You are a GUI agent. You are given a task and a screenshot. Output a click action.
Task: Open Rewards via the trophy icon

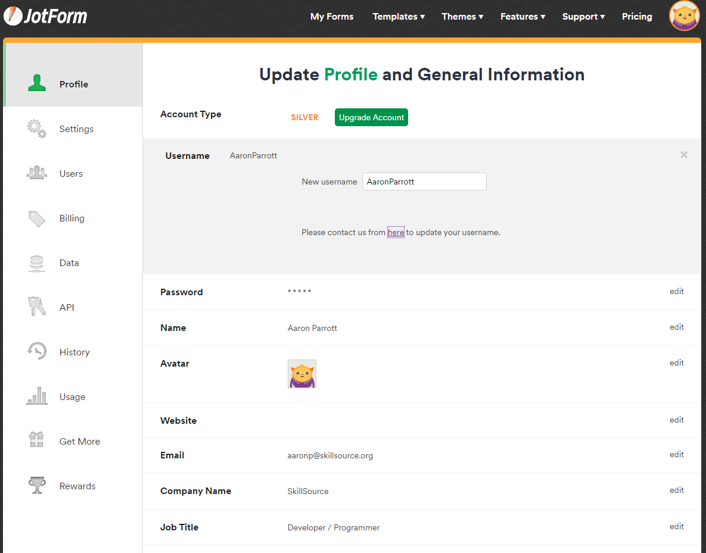(36, 485)
